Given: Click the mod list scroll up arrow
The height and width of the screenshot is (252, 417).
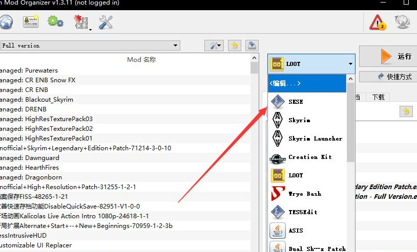Looking at the screenshot, I should (254, 58).
